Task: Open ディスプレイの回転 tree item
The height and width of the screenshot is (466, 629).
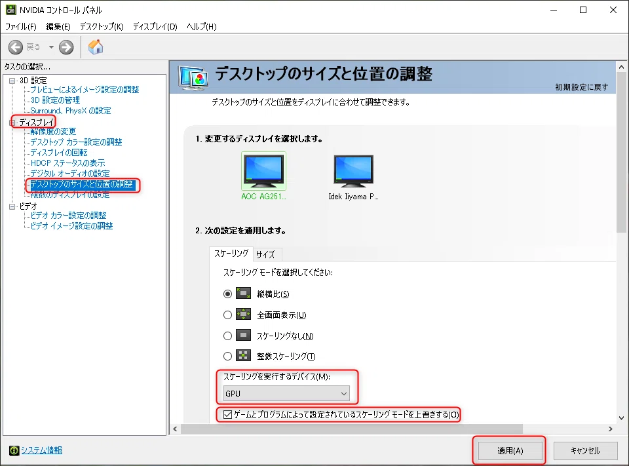Action: [59, 153]
